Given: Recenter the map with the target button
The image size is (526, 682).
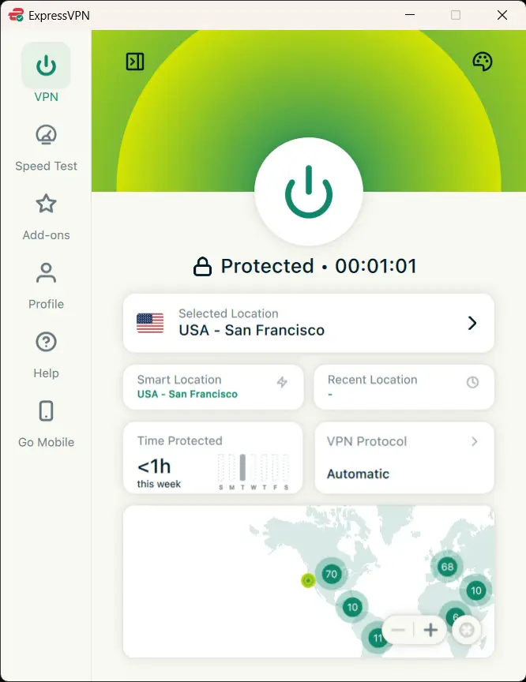Looking at the screenshot, I should (x=467, y=629).
